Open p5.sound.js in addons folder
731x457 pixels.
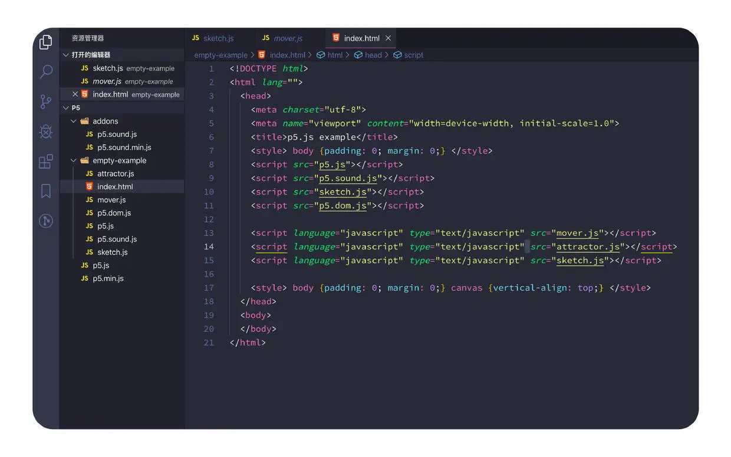123,134
